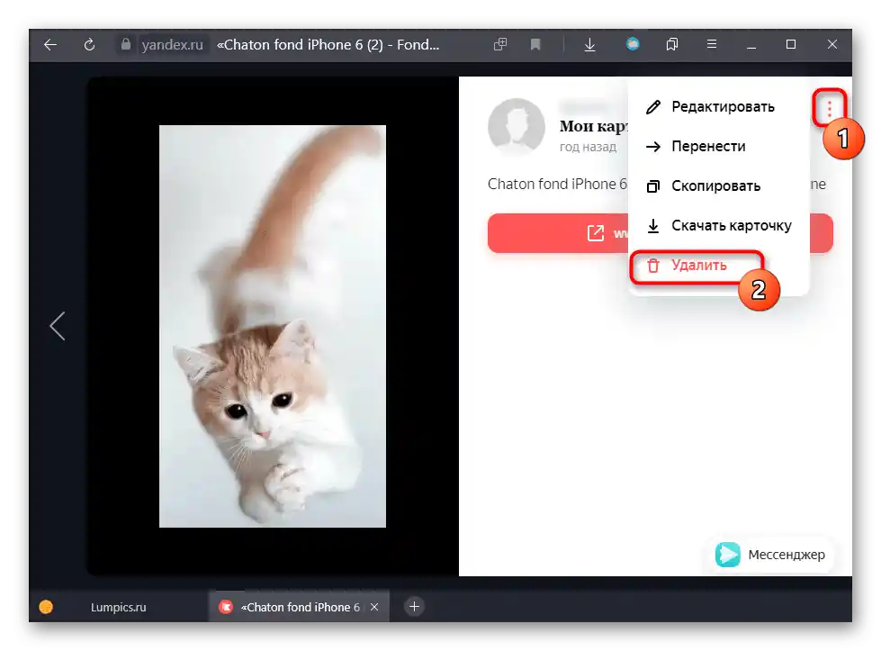Open the browser hamburger menu
Viewport: 881px width, 651px height.
tap(711, 44)
